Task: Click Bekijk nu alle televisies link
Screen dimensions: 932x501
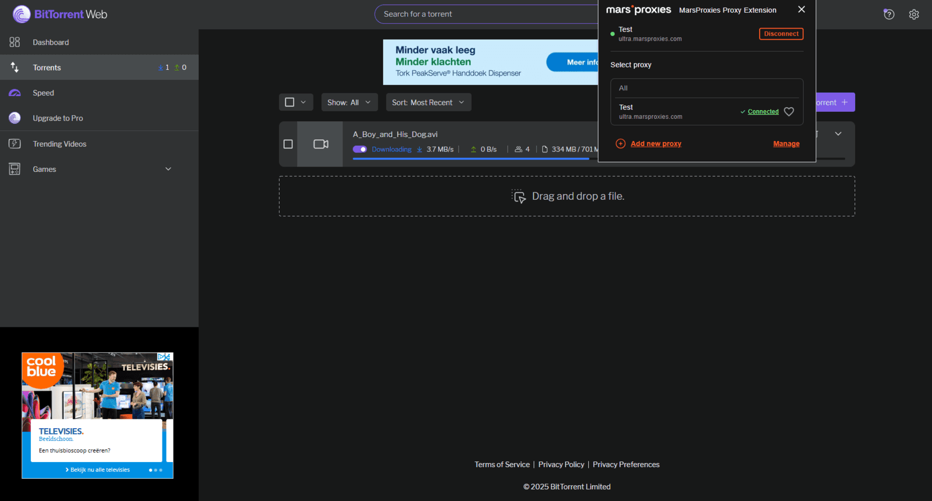Action: (x=98, y=470)
